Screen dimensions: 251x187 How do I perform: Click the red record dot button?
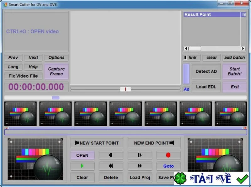[x=168, y=155]
